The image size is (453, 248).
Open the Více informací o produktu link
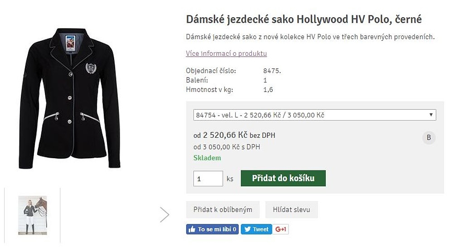[226, 53]
